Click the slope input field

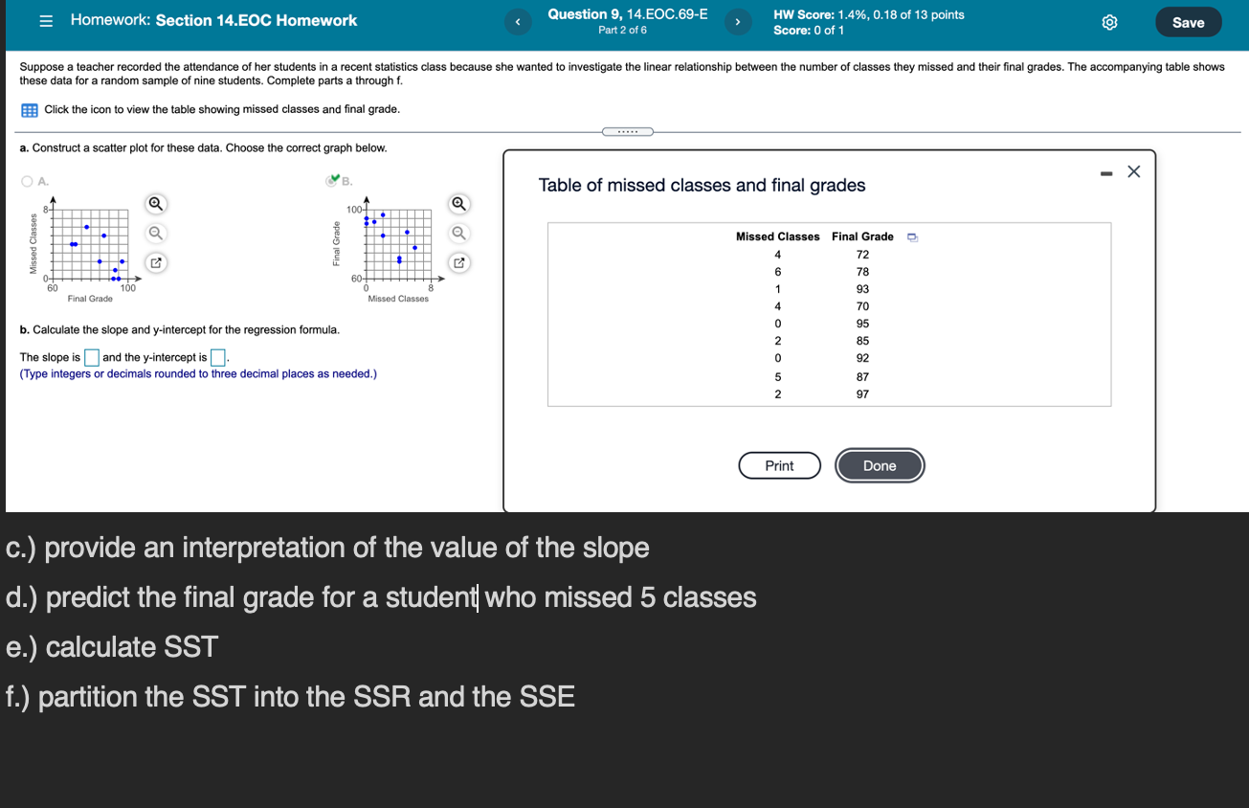[x=91, y=357]
